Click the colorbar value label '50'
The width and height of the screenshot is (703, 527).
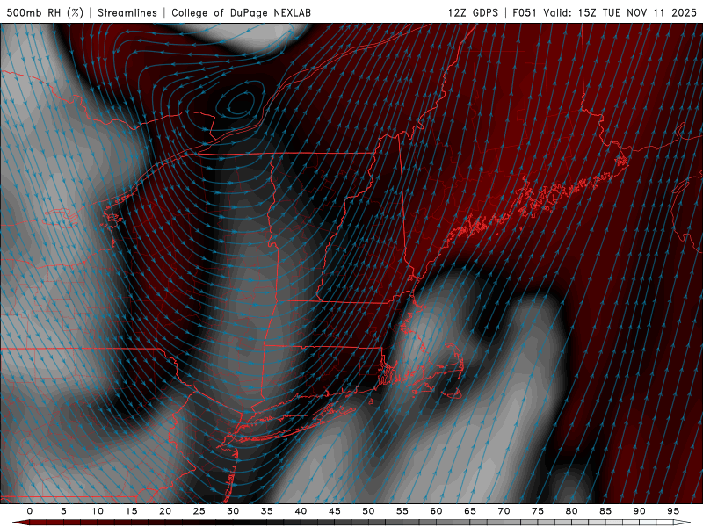tap(368, 511)
